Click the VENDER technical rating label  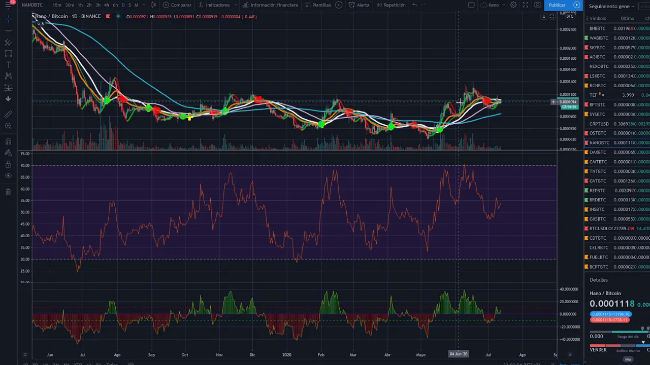pos(598,350)
